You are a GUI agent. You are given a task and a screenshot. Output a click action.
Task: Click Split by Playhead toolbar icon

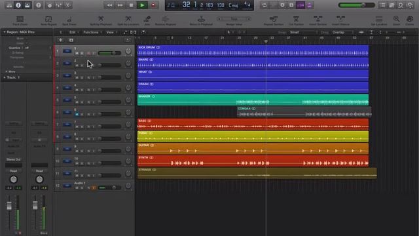pos(101,18)
